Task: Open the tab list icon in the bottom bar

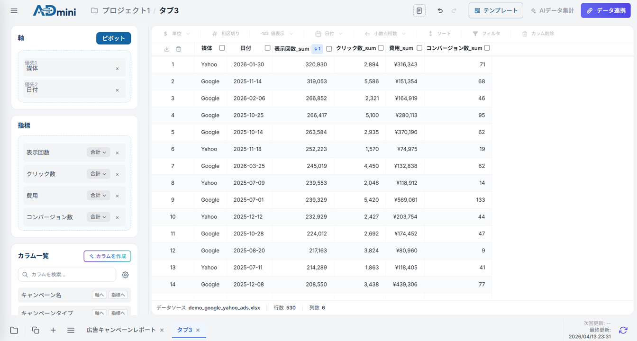Action: coord(71,330)
